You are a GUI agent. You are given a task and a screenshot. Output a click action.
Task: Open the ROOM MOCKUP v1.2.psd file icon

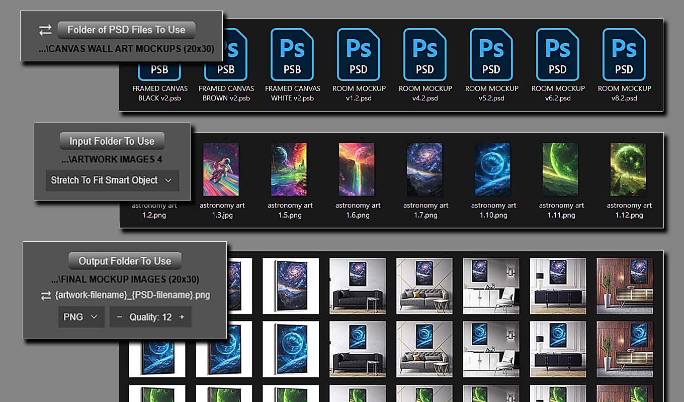point(358,54)
